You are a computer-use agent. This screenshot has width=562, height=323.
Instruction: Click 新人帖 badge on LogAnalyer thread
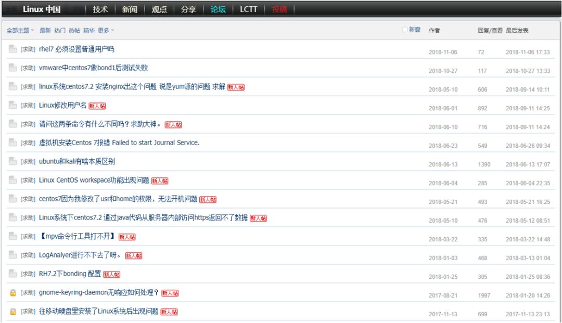[x=134, y=256]
